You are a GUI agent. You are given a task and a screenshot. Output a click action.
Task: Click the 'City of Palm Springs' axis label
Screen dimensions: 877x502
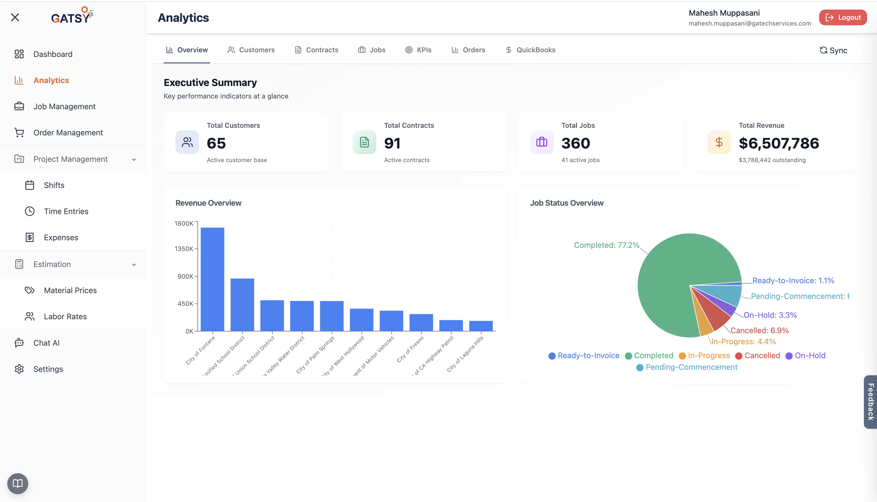click(x=315, y=355)
